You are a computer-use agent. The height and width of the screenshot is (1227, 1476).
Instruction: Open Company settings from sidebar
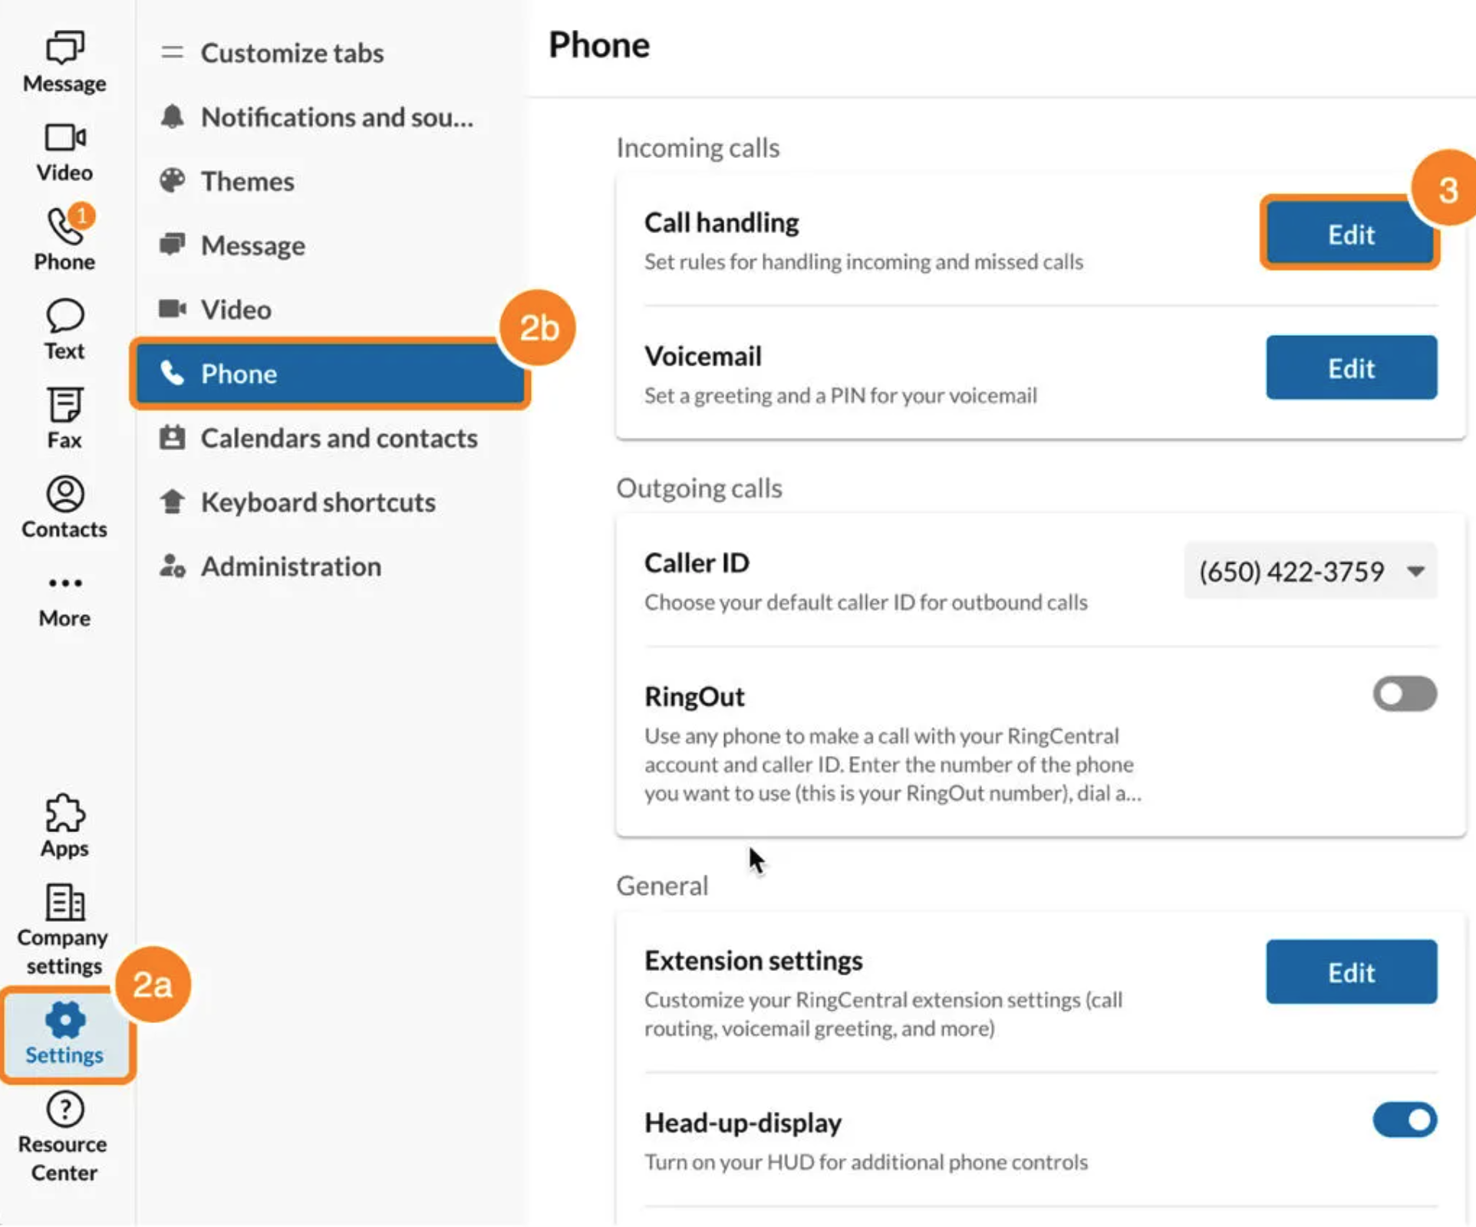[64, 924]
